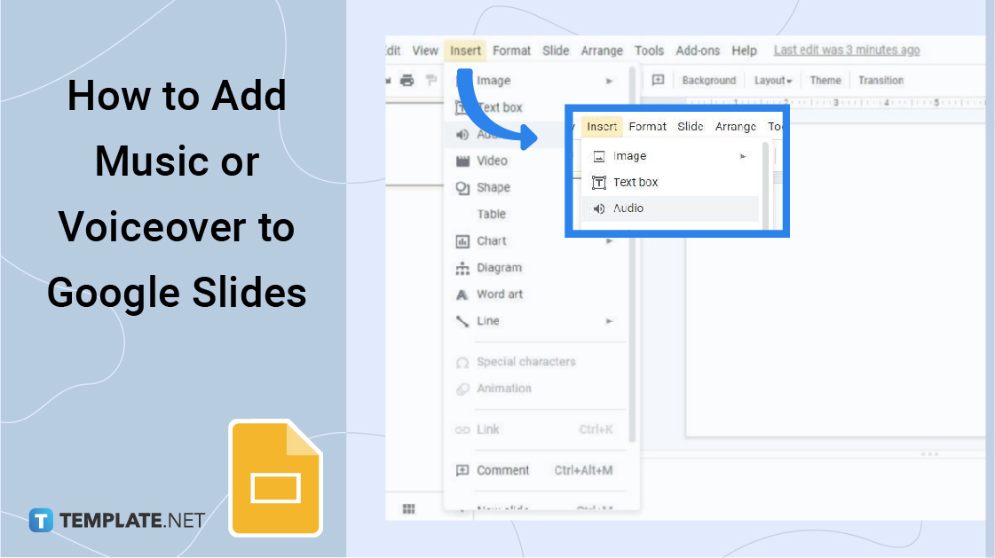Screen dimensions: 995x558
Task: Select the Paint format roller icon
Action: click(431, 80)
